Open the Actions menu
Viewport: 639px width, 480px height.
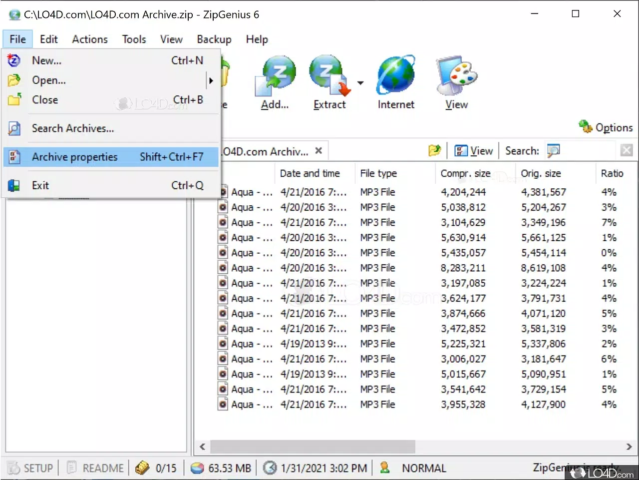coord(90,39)
